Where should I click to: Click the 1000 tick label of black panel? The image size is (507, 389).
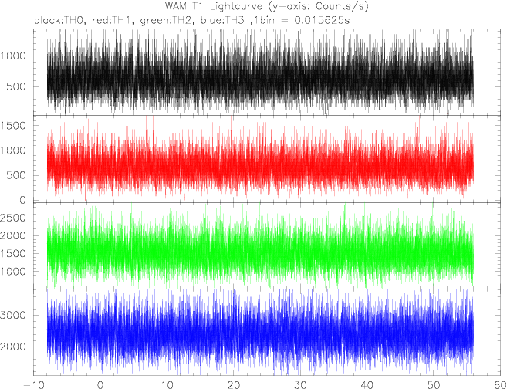click(12, 56)
